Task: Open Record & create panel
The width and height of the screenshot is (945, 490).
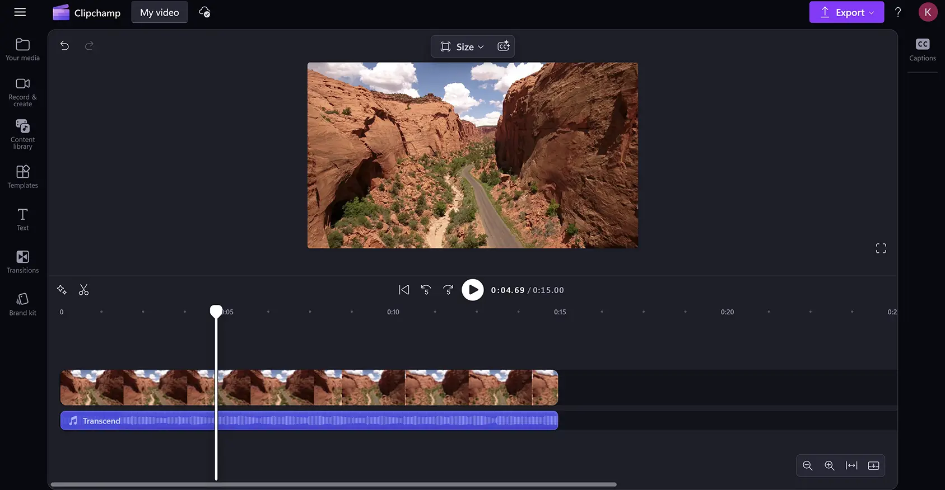Action: [x=23, y=92]
